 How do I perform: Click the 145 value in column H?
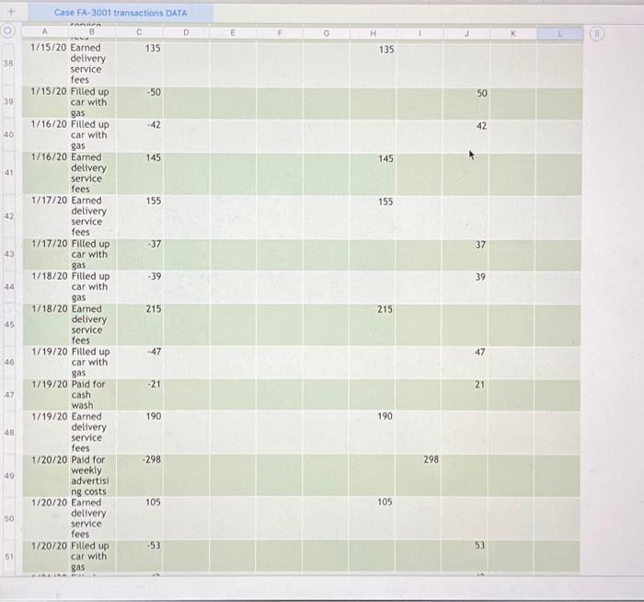click(385, 158)
